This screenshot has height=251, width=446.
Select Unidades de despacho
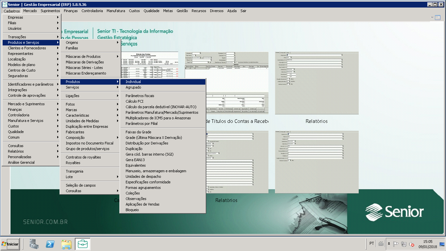163,176
